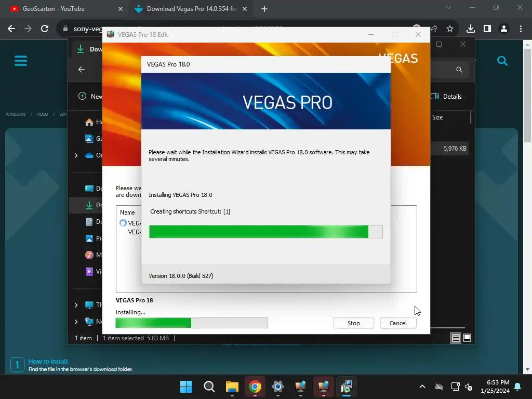Switch to Chrome from the taskbar
Screen dimensions: 532x399
tap(255, 387)
